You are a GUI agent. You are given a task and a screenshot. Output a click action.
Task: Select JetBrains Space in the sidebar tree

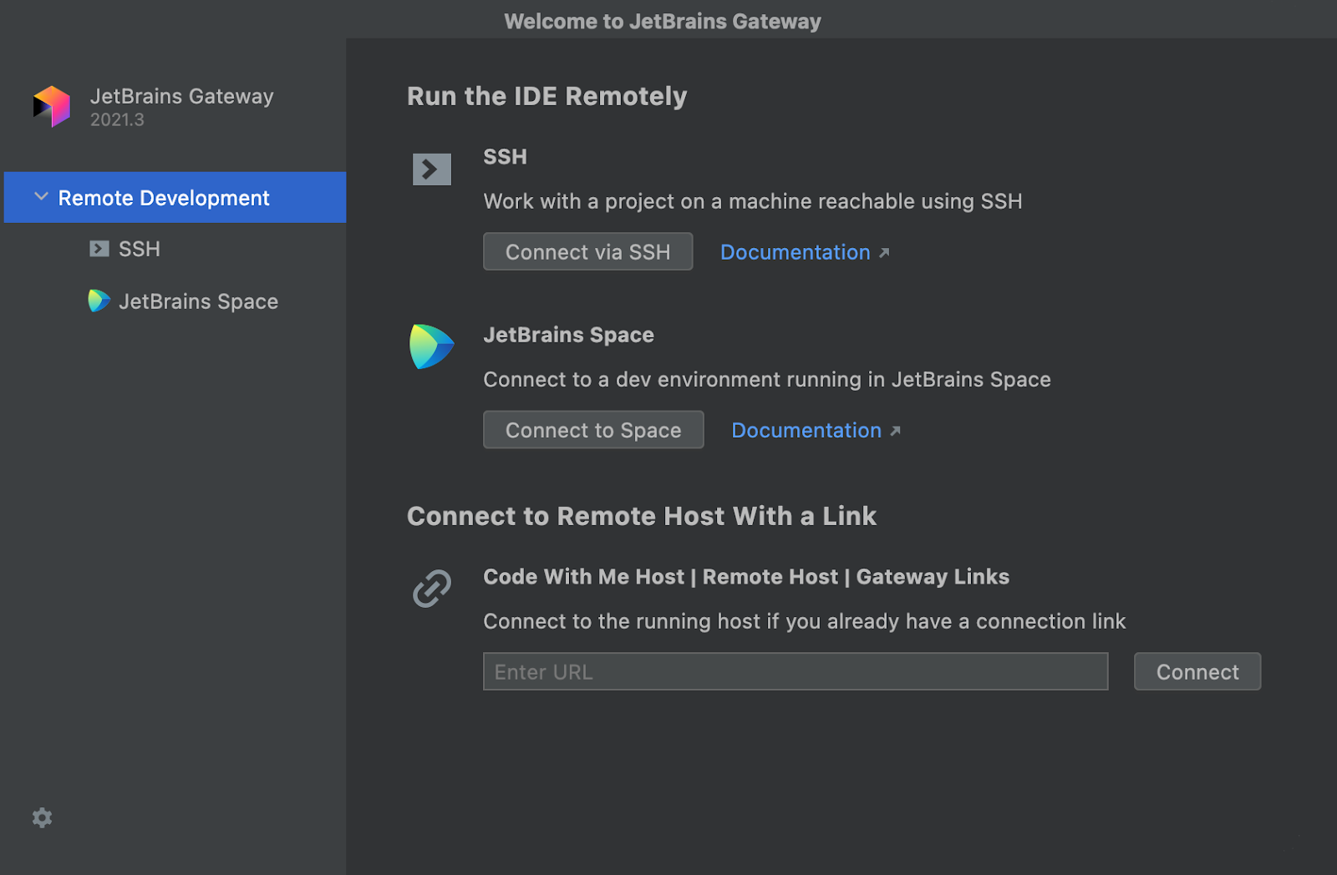(x=198, y=301)
